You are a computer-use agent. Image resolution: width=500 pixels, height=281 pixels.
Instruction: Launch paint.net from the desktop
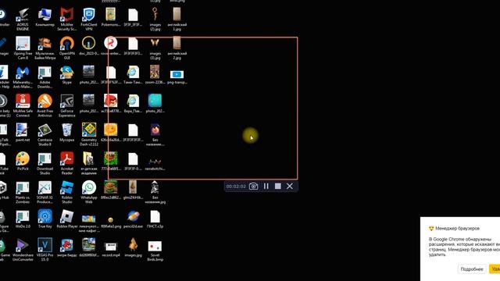23,133
